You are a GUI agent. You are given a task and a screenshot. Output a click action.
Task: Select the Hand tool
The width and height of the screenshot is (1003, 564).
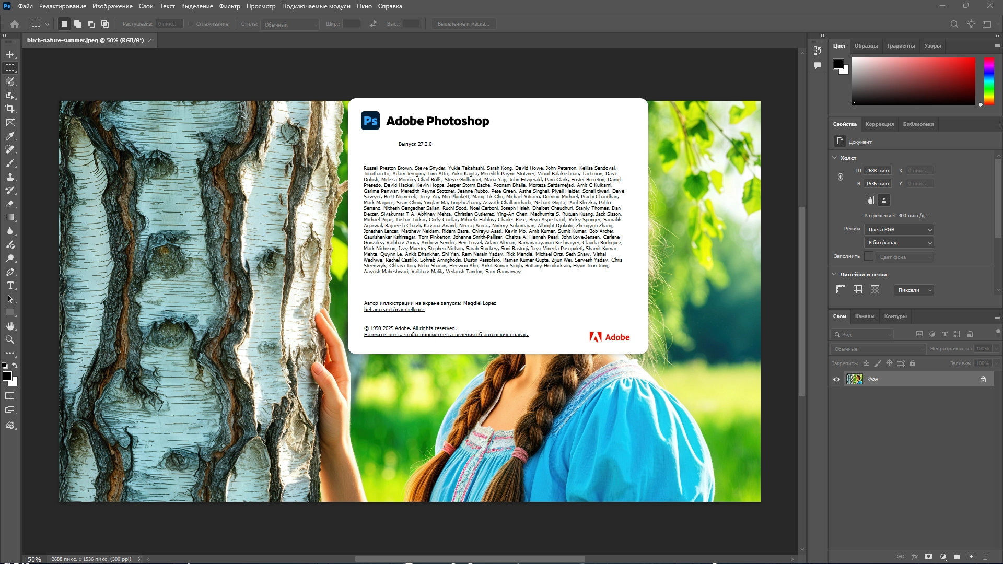[10, 326]
